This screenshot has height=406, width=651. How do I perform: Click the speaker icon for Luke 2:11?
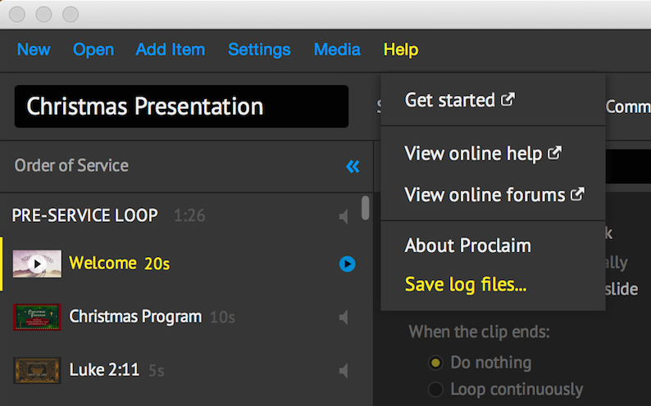(344, 370)
